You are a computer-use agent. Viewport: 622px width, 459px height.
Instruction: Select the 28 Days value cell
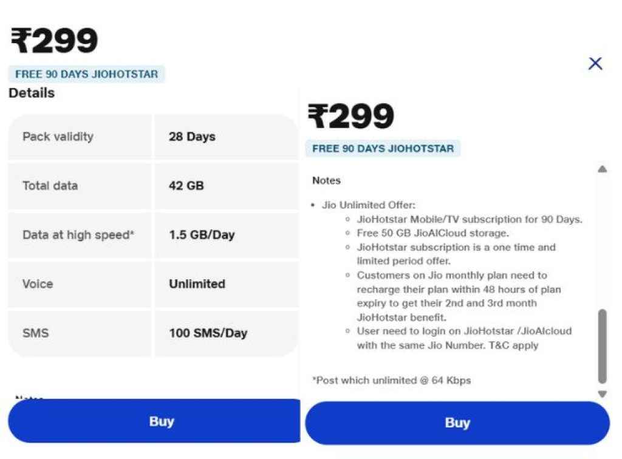pos(226,137)
